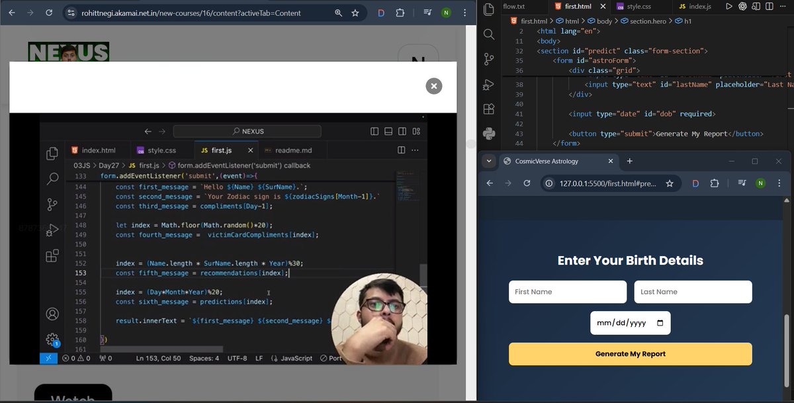Viewport: 794px width, 403px height.
Task: Toggle the bookmark star in the address bar
Action: tap(670, 184)
